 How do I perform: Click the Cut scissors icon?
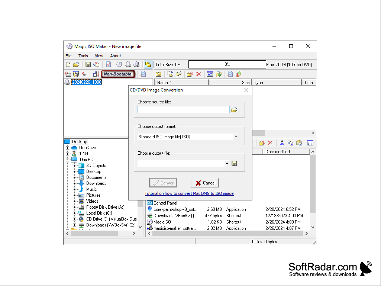coord(282,143)
